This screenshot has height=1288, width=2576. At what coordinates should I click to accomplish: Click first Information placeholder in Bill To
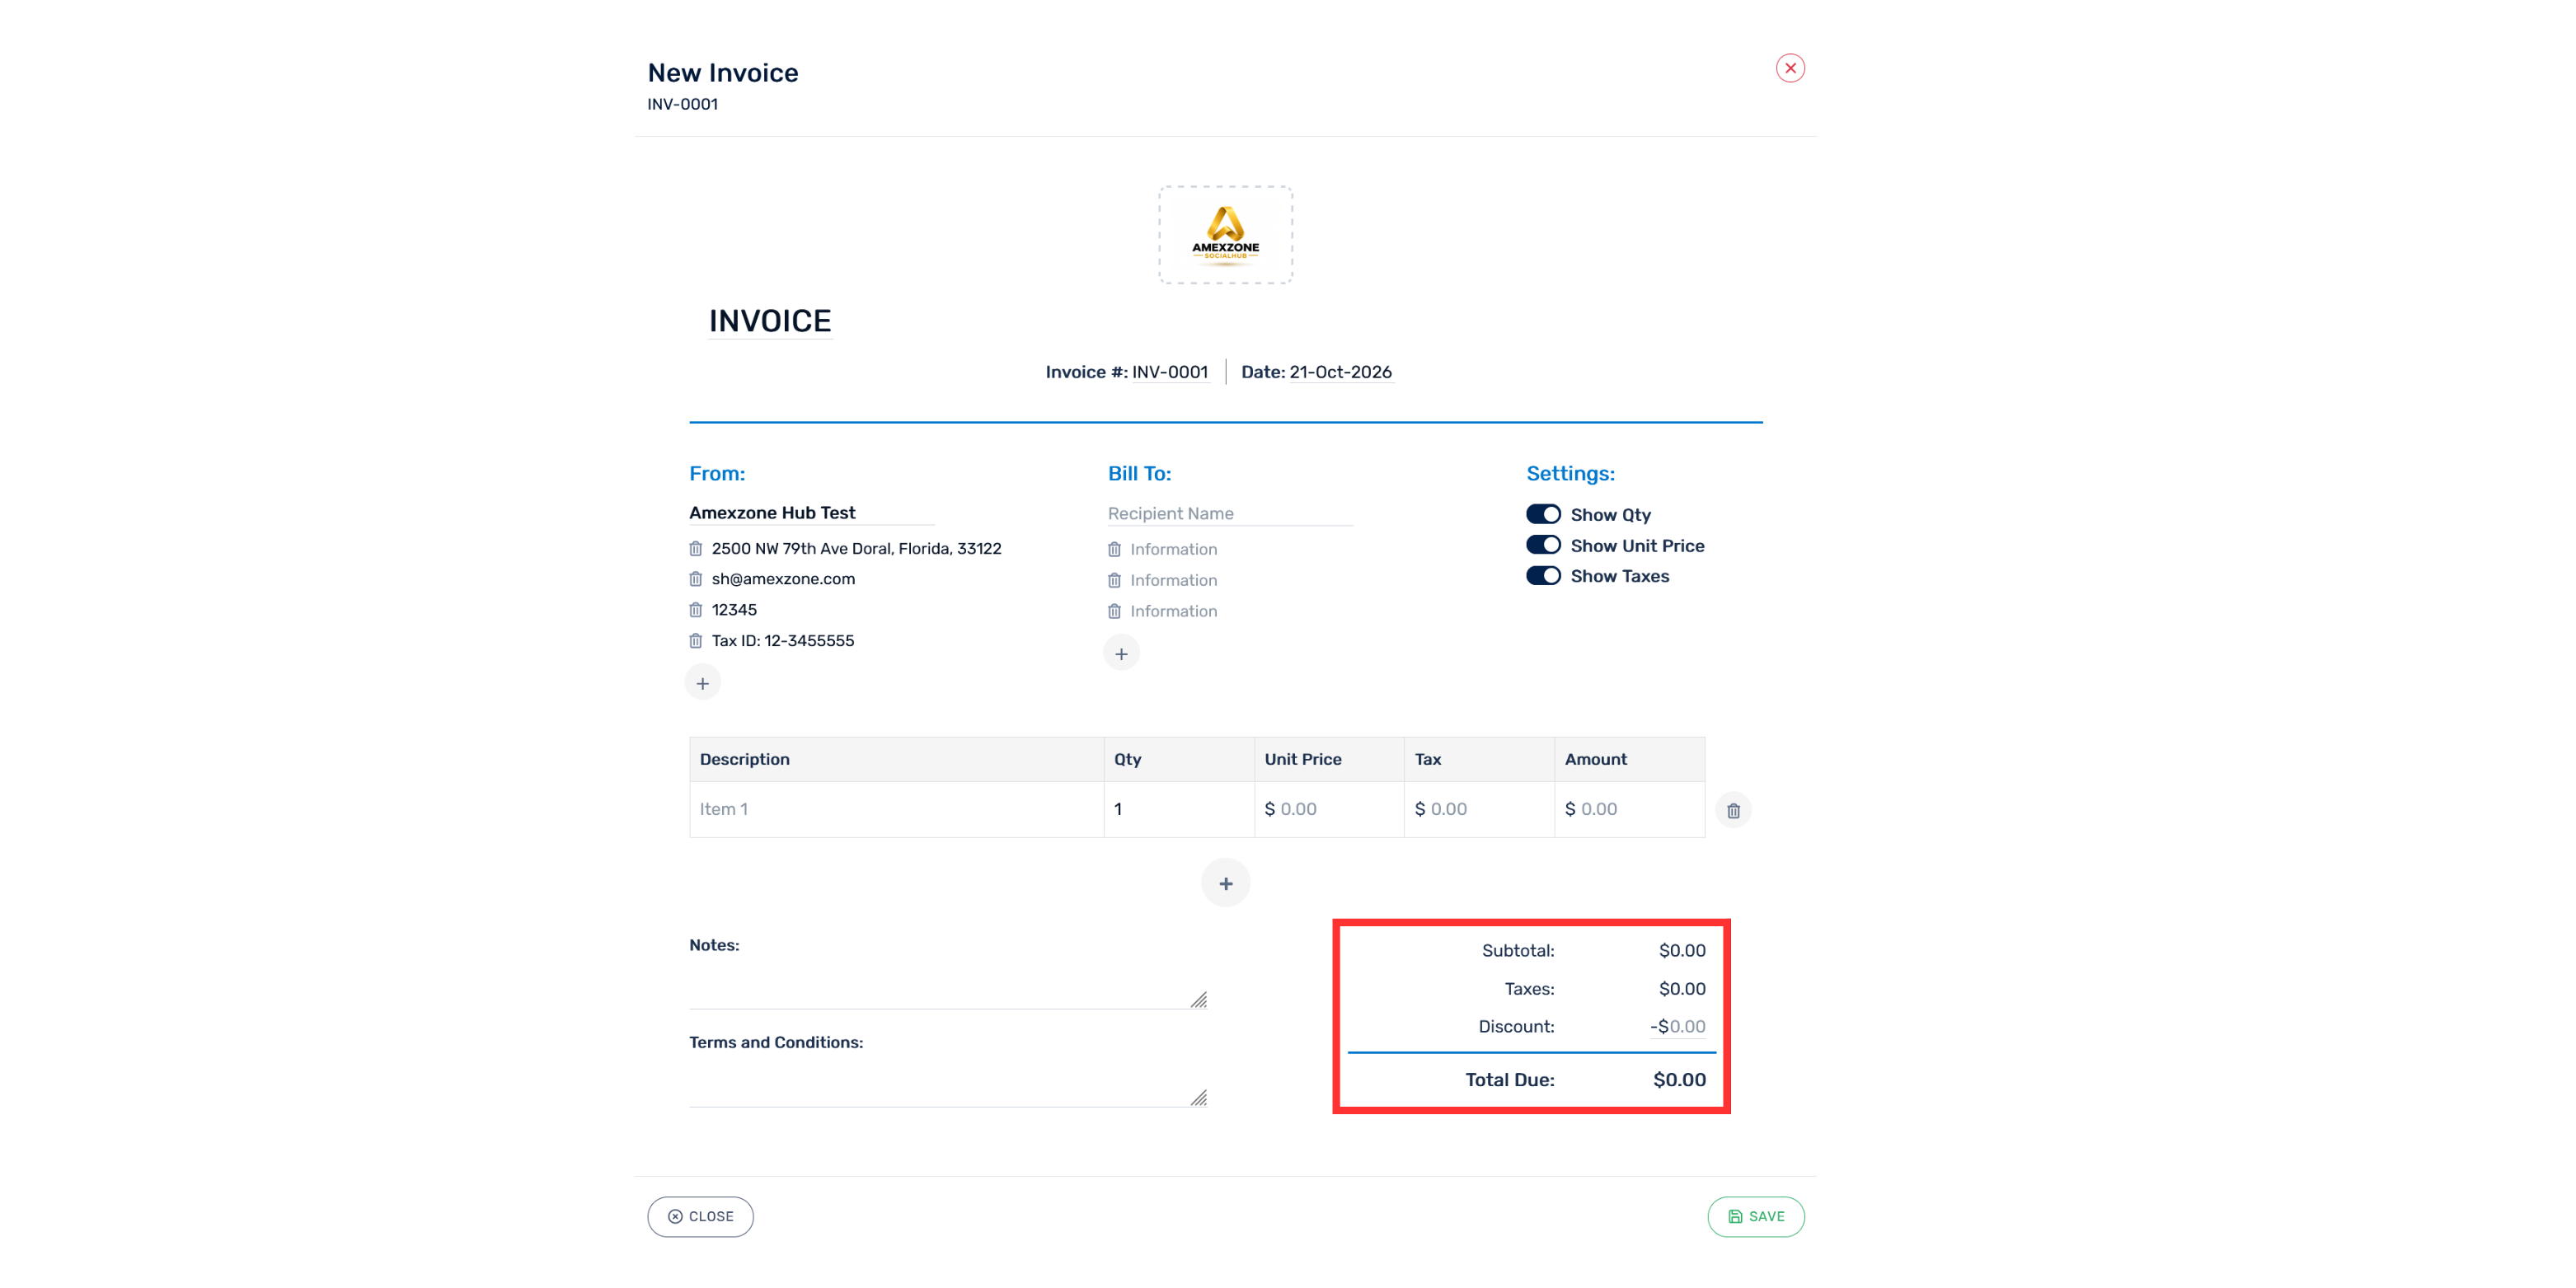pyautogui.click(x=1173, y=549)
